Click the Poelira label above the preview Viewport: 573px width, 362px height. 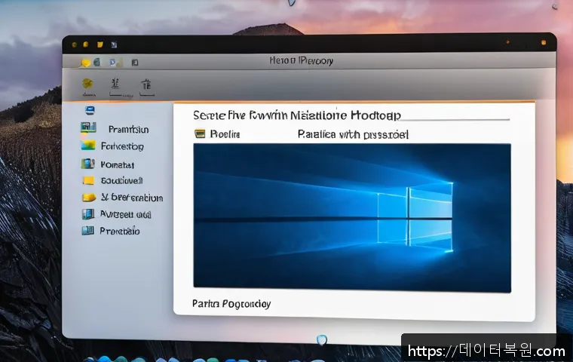point(225,133)
